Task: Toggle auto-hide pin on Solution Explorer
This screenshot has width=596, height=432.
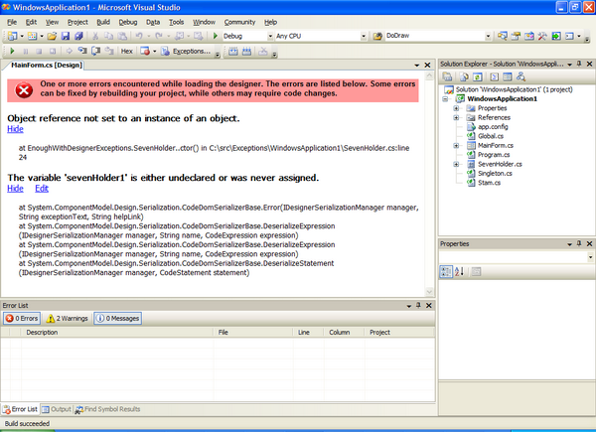Action: click(579, 64)
